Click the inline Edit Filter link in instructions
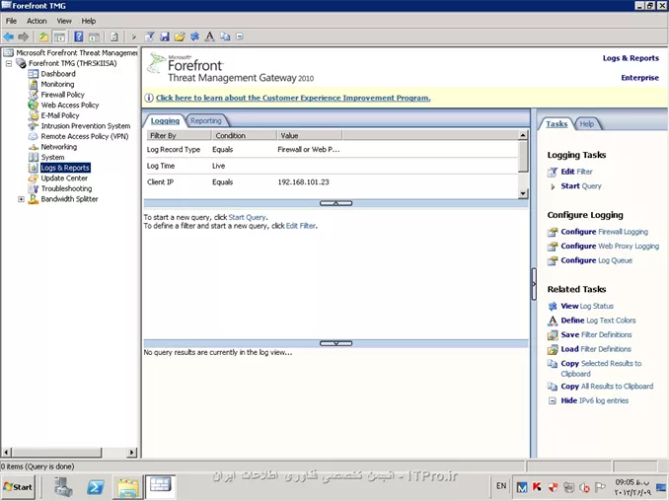The image size is (669, 501). point(301,226)
